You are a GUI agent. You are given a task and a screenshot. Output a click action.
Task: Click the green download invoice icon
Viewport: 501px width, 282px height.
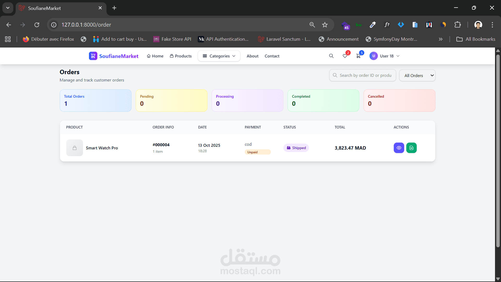tap(411, 148)
